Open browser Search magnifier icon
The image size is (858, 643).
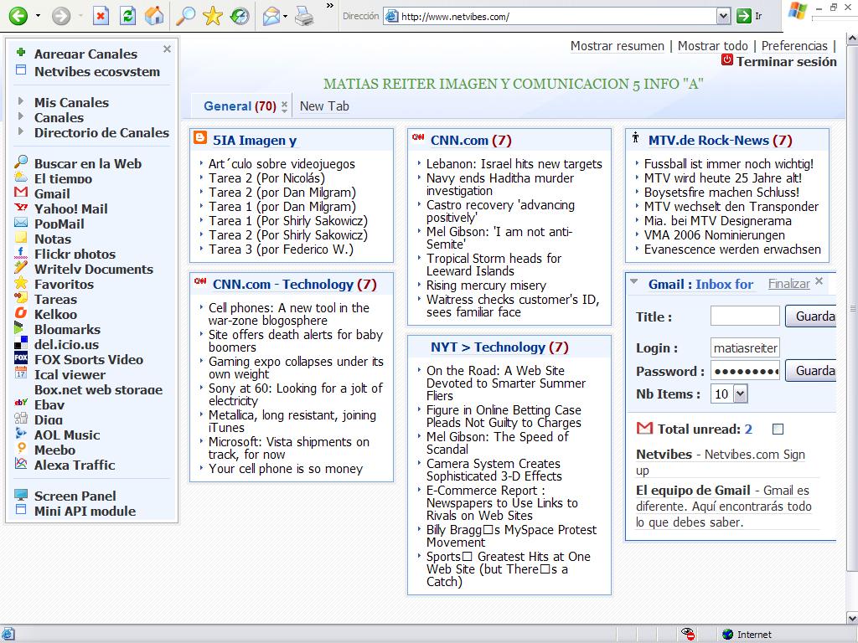185,16
